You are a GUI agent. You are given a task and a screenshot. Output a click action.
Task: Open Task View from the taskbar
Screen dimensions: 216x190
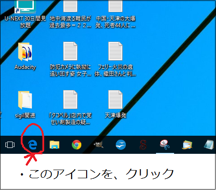[10, 145]
